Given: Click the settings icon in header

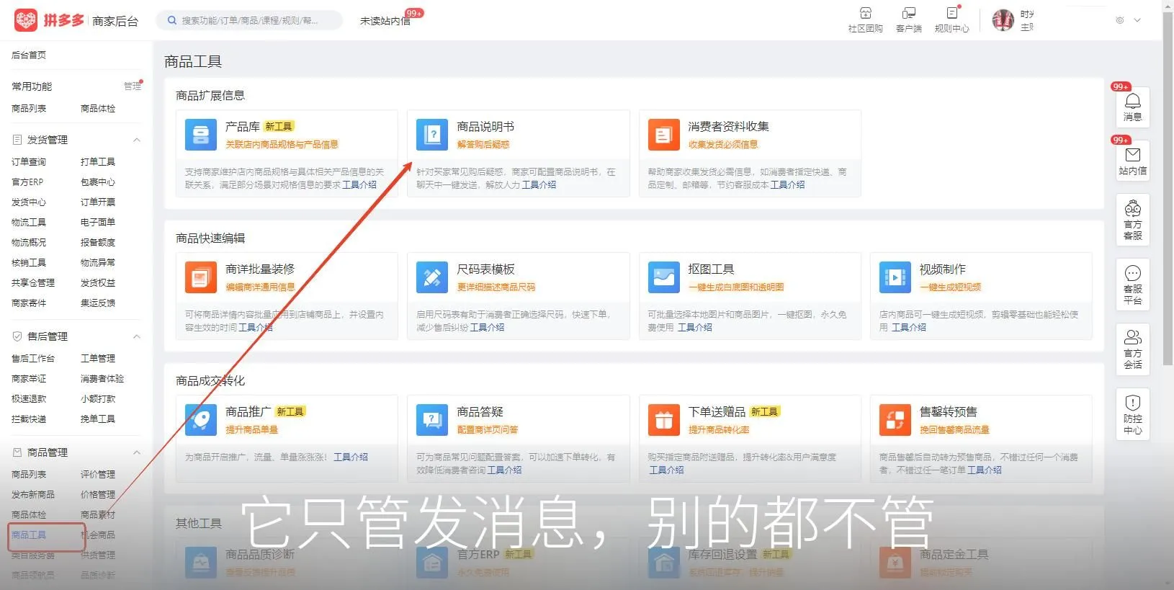Looking at the screenshot, I should [x=1119, y=20].
